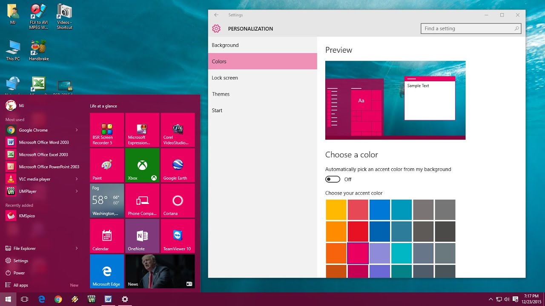
Task: Pick the yellow accent color swatch
Action: (x=336, y=210)
